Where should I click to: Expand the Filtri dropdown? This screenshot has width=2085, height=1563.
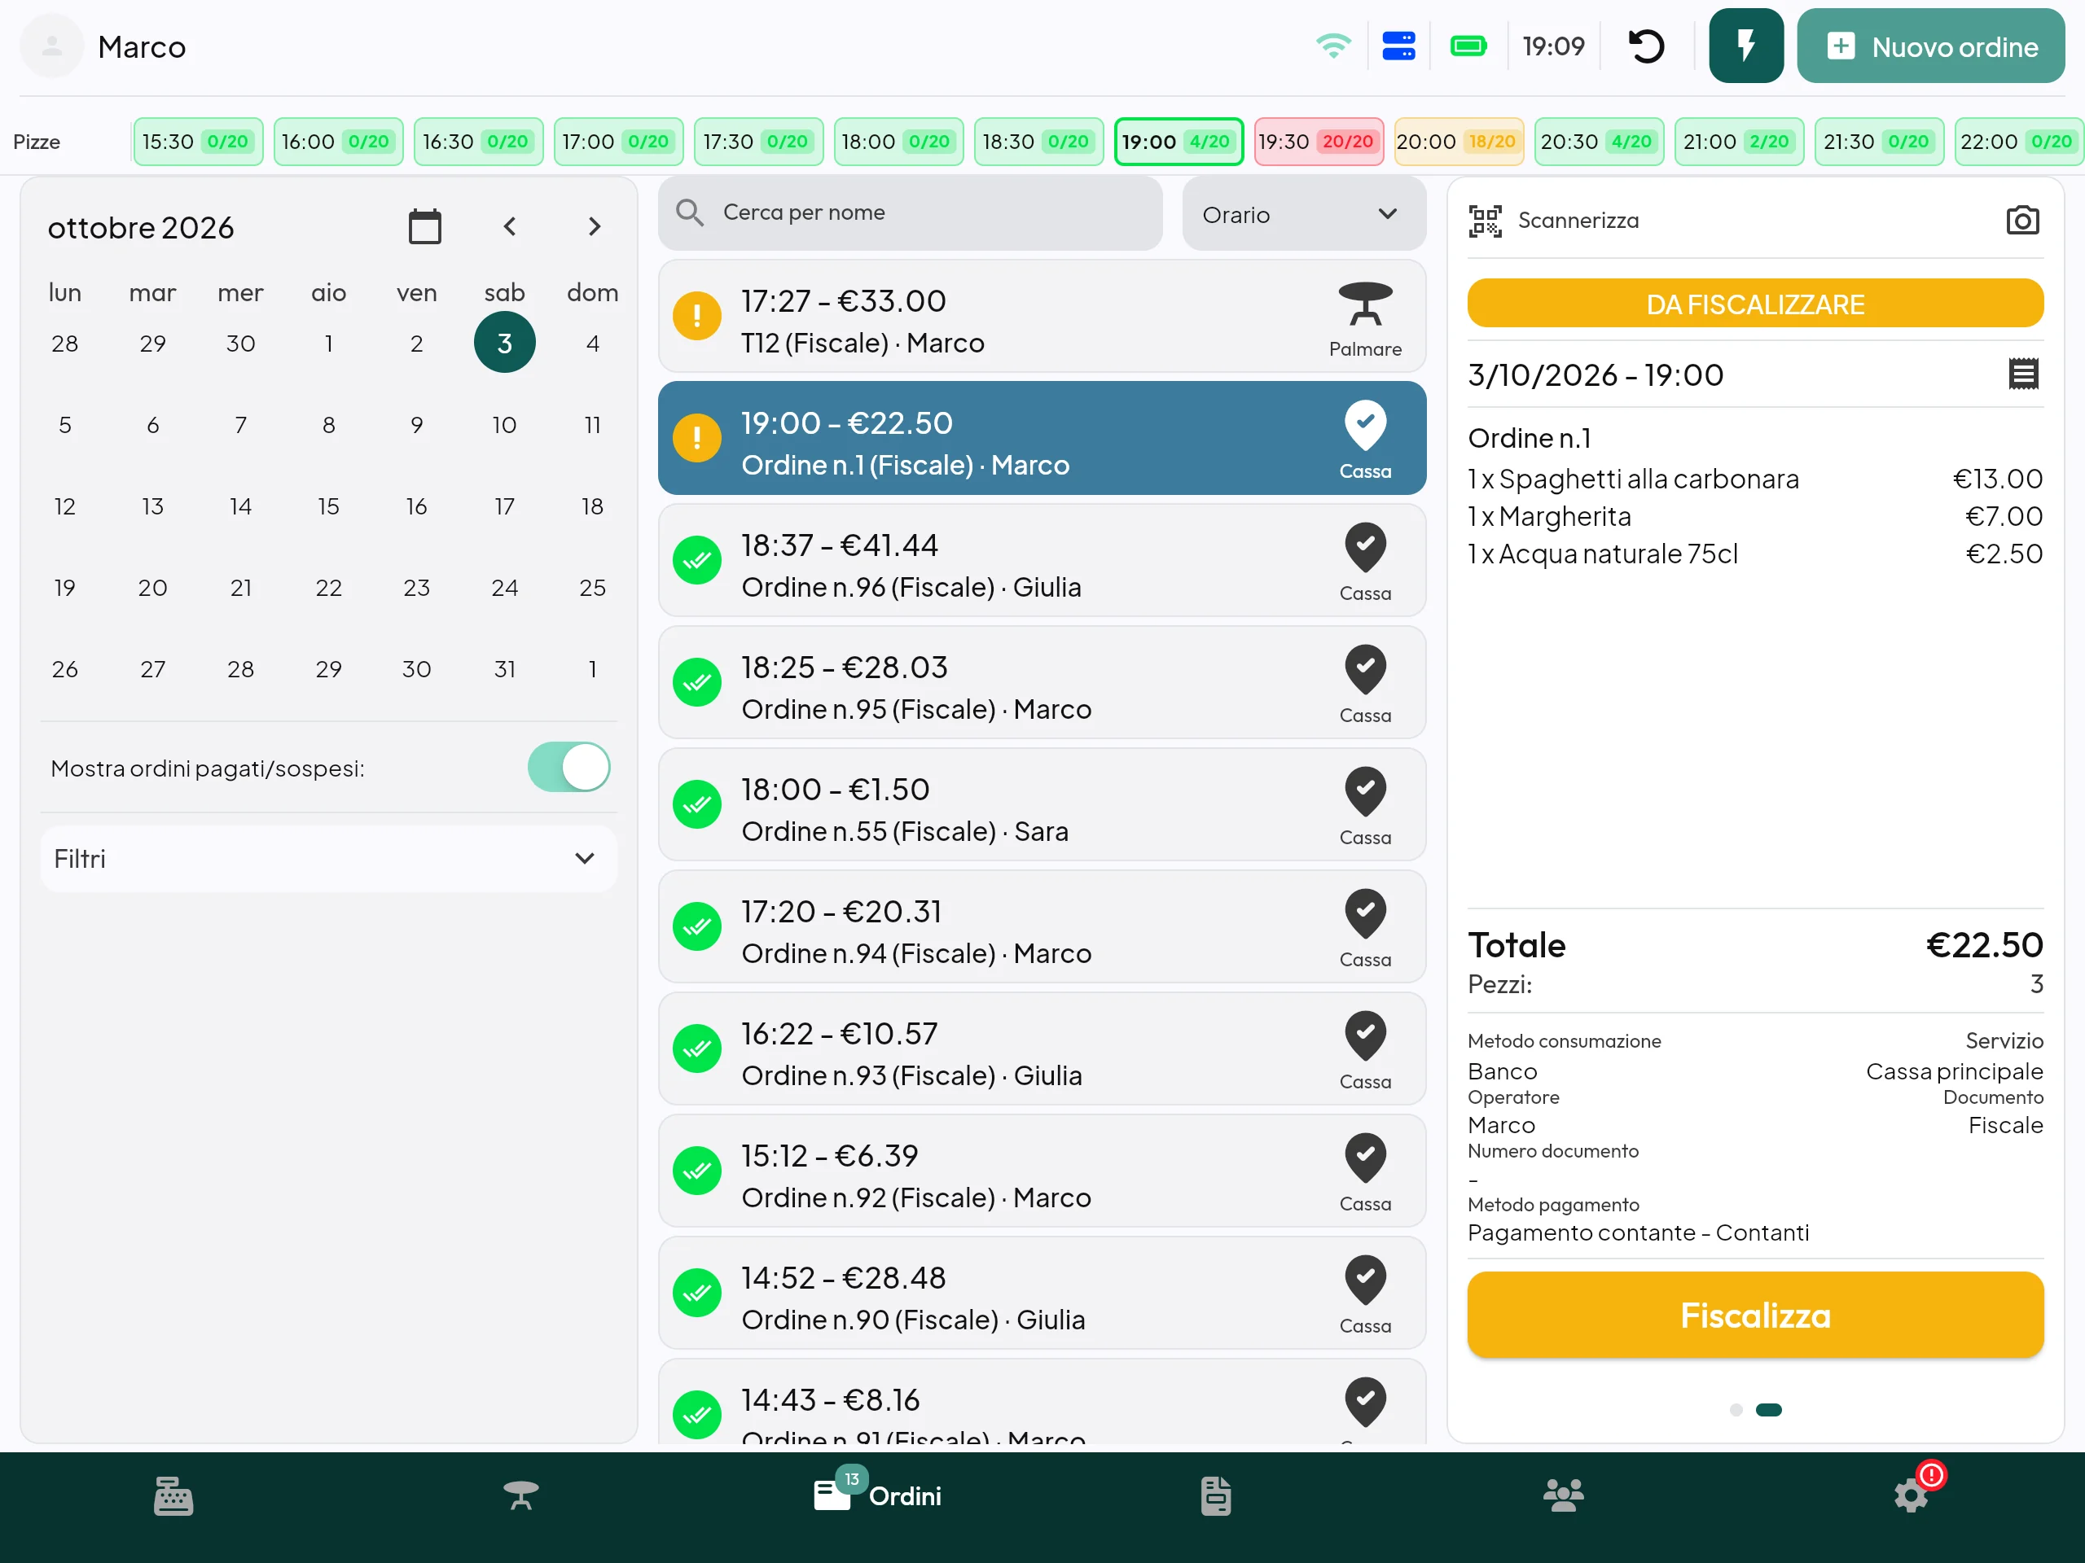[328, 859]
